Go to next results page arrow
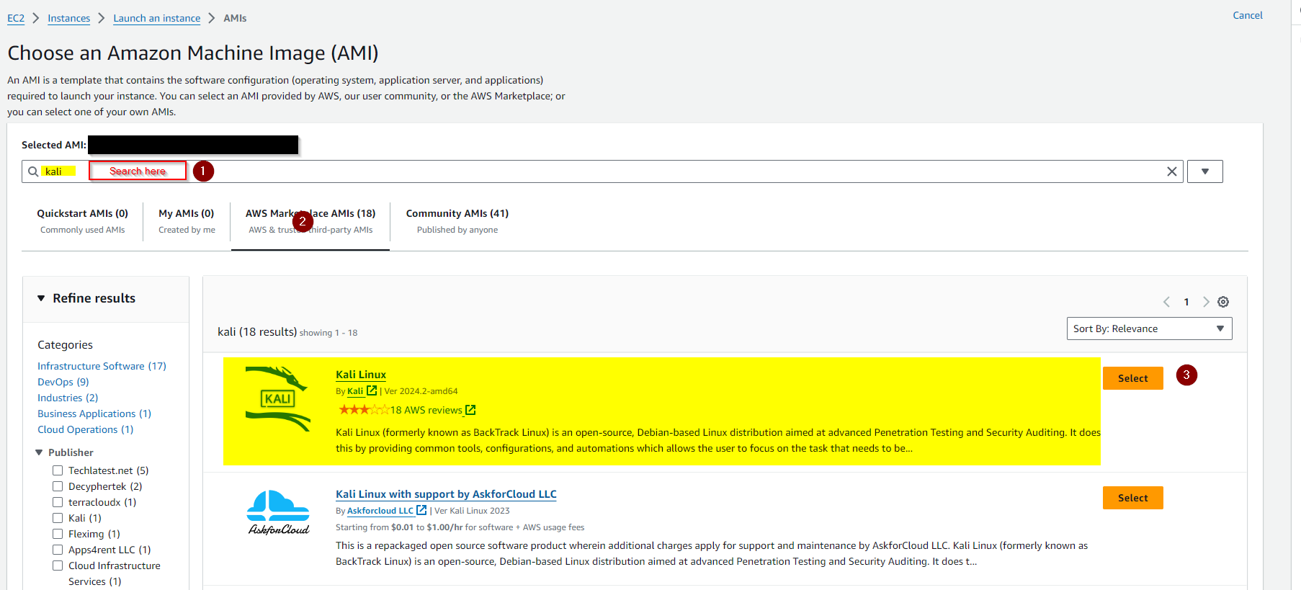This screenshot has height=590, width=1301. click(x=1206, y=302)
